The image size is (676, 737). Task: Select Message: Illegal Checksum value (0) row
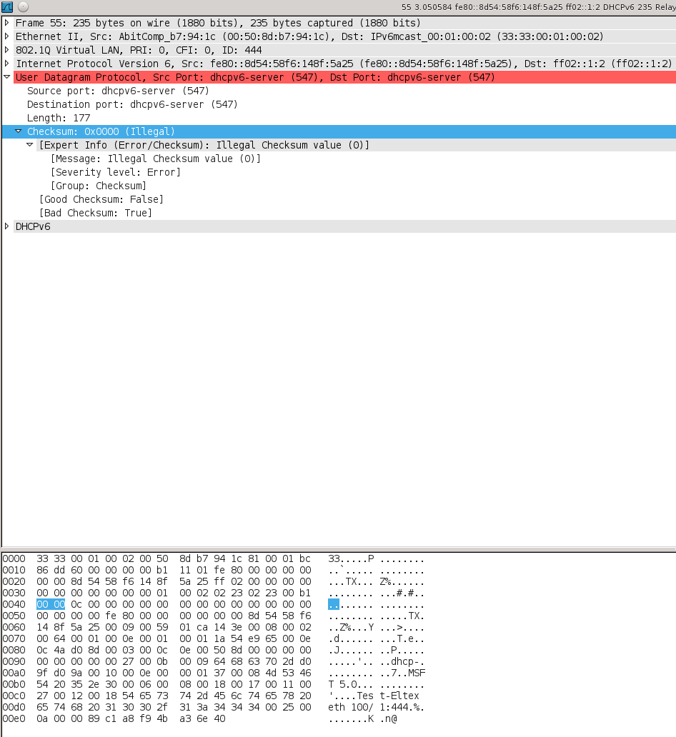click(156, 159)
